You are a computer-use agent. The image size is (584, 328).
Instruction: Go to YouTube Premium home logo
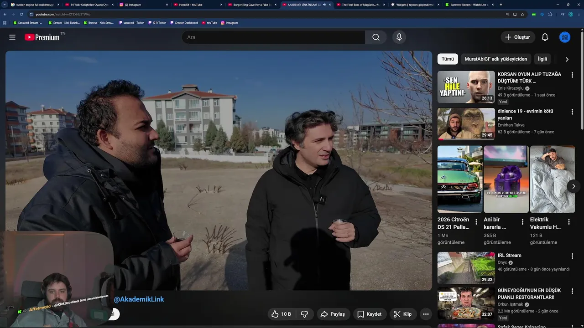43,37
